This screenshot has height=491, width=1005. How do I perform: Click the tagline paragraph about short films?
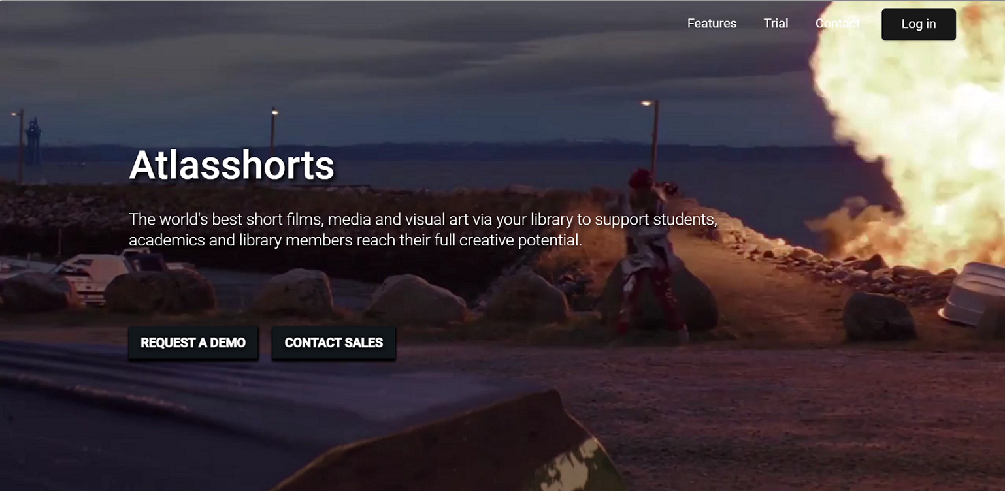[x=423, y=230]
